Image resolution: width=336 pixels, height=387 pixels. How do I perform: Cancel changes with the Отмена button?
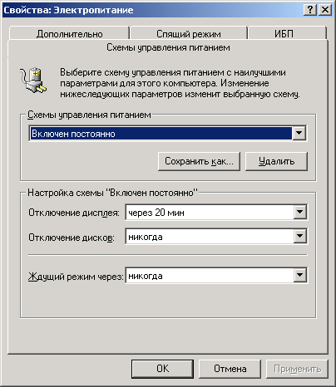[x=230, y=369]
